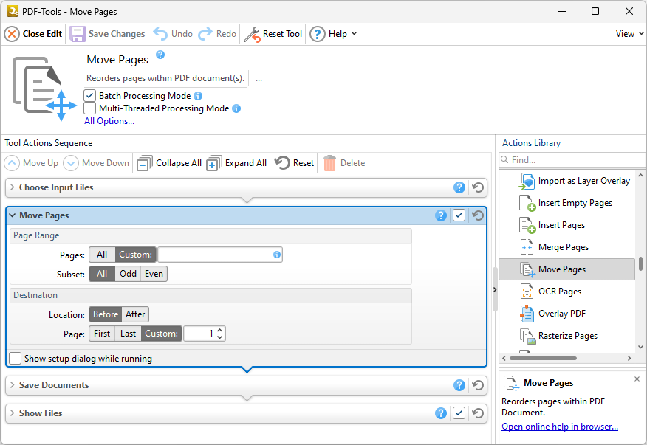Set destination page to First
The width and height of the screenshot is (647, 445).
click(102, 334)
